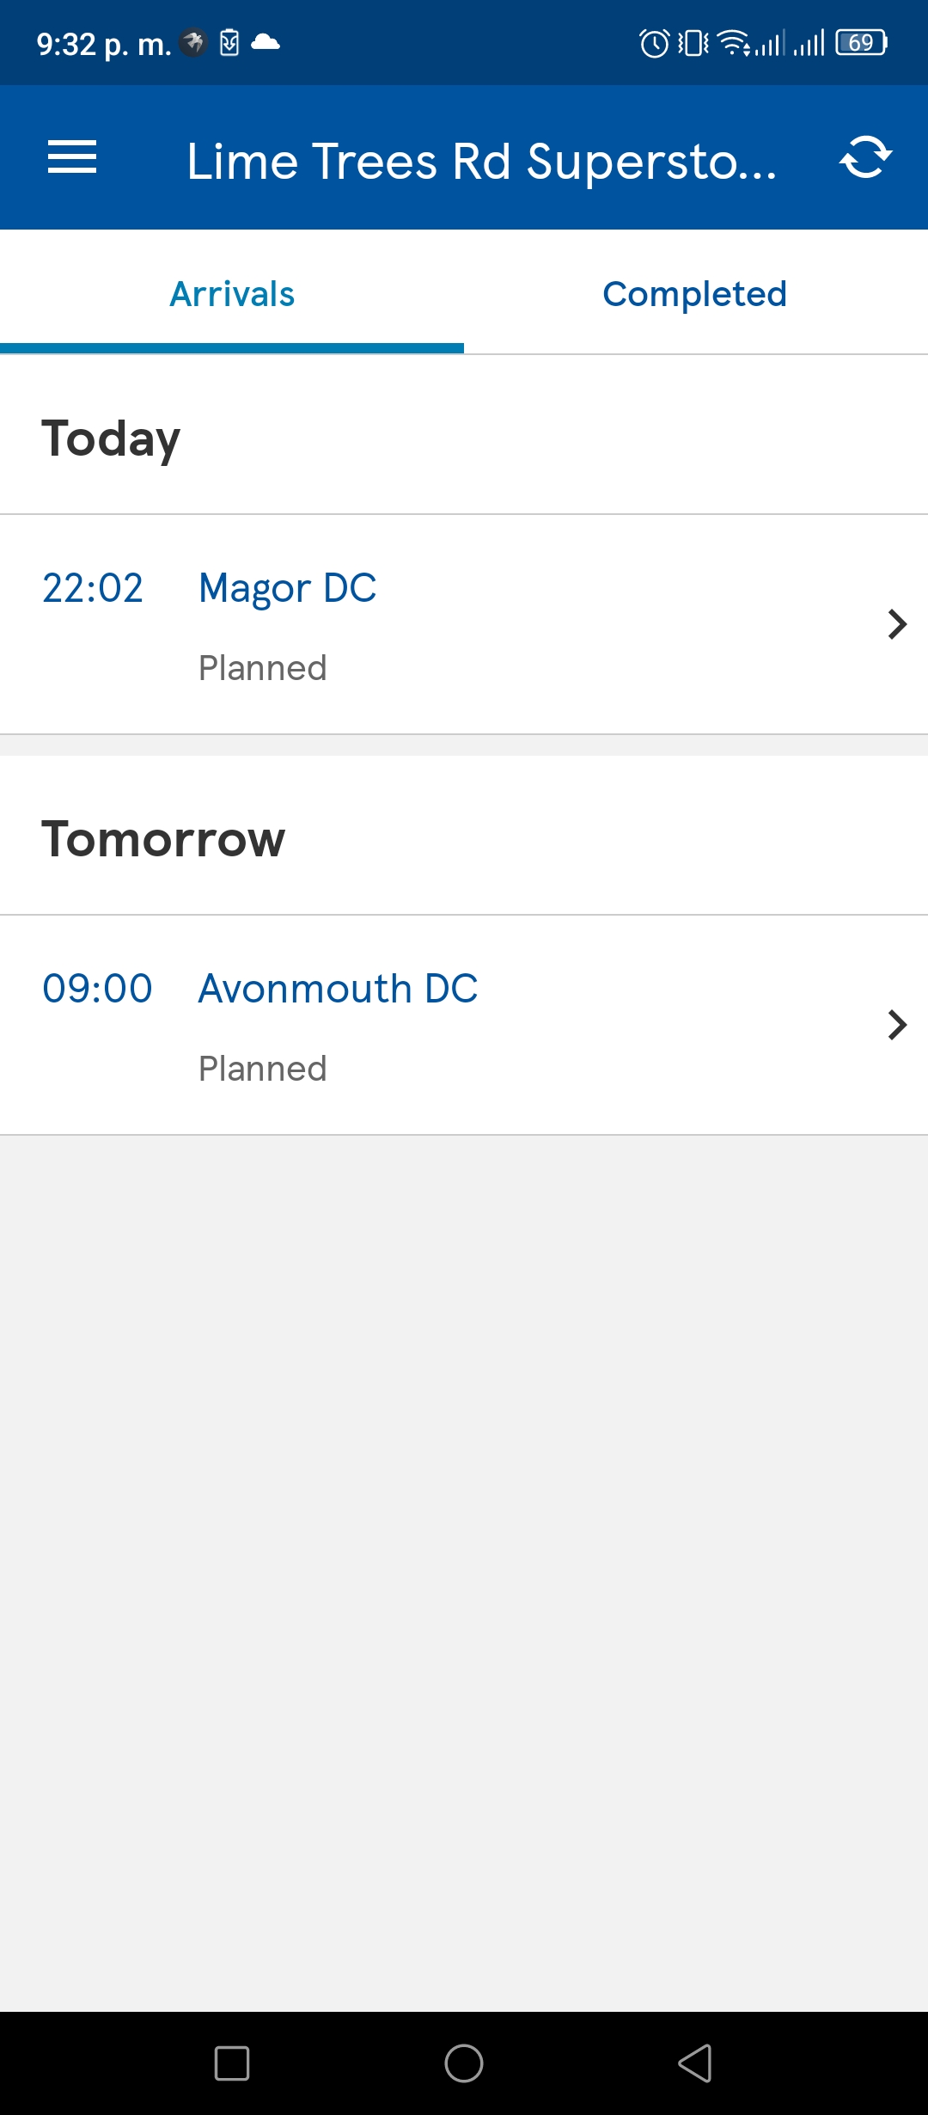The image size is (928, 2115).
Task: Tap the 09:00 arrival time
Action: click(98, 990)
